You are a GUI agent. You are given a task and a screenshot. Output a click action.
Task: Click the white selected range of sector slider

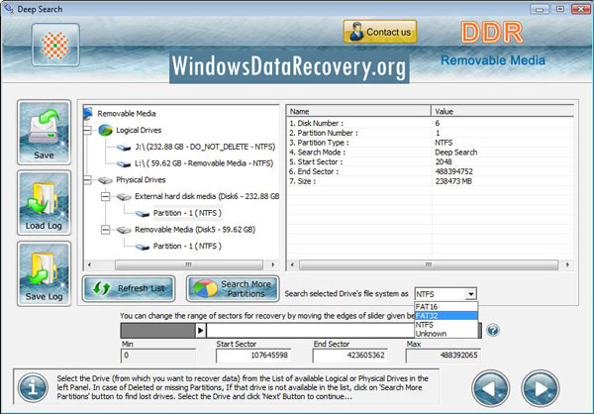click(310, 331)
